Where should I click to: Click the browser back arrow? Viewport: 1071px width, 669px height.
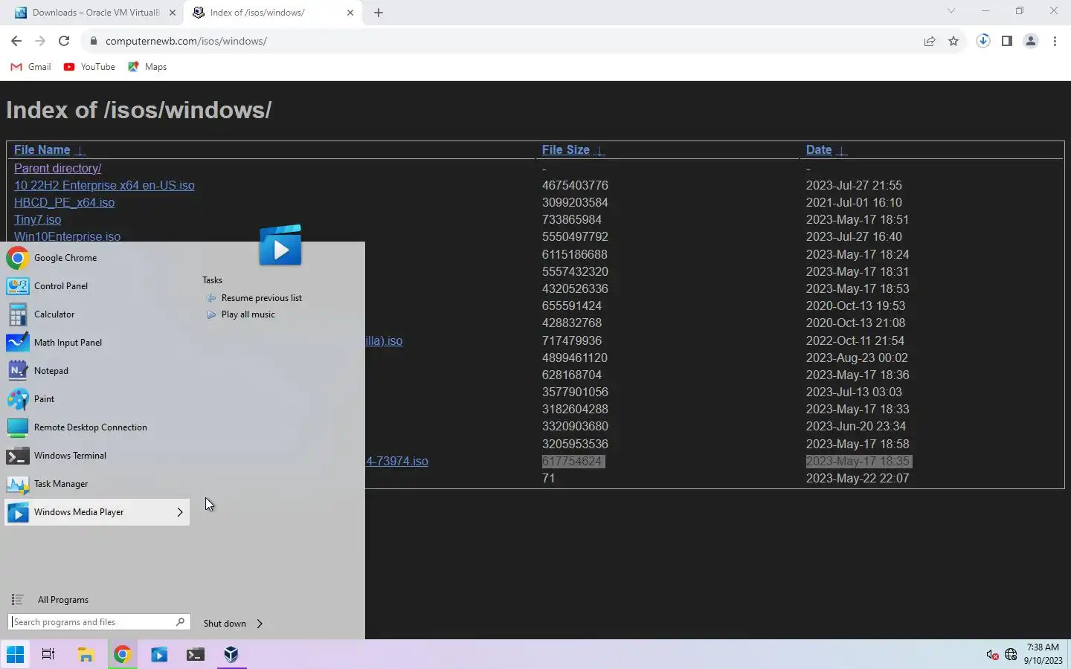(16, 41)
